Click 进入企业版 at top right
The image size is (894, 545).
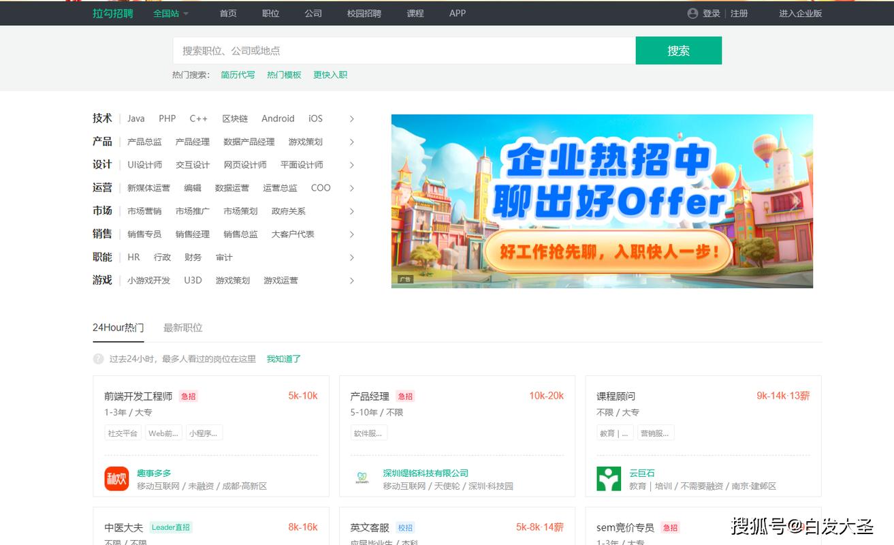pos(801,13)
